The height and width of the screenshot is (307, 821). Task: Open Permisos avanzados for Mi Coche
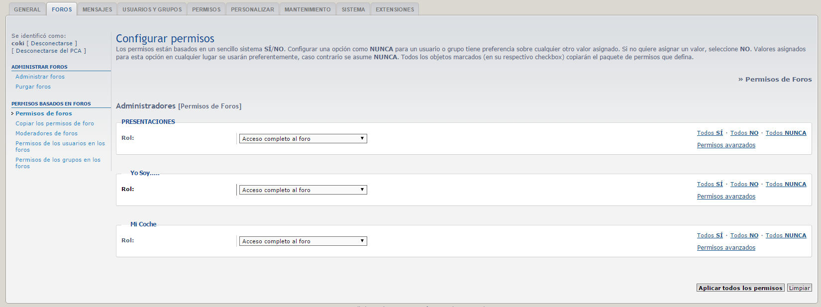(x=726, y=248)
